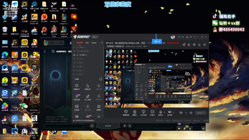Screen dimensions: 249x140
Task: Open the 英雄联盟 category selector
Action: pyautogui.click(x=115, y=46)
